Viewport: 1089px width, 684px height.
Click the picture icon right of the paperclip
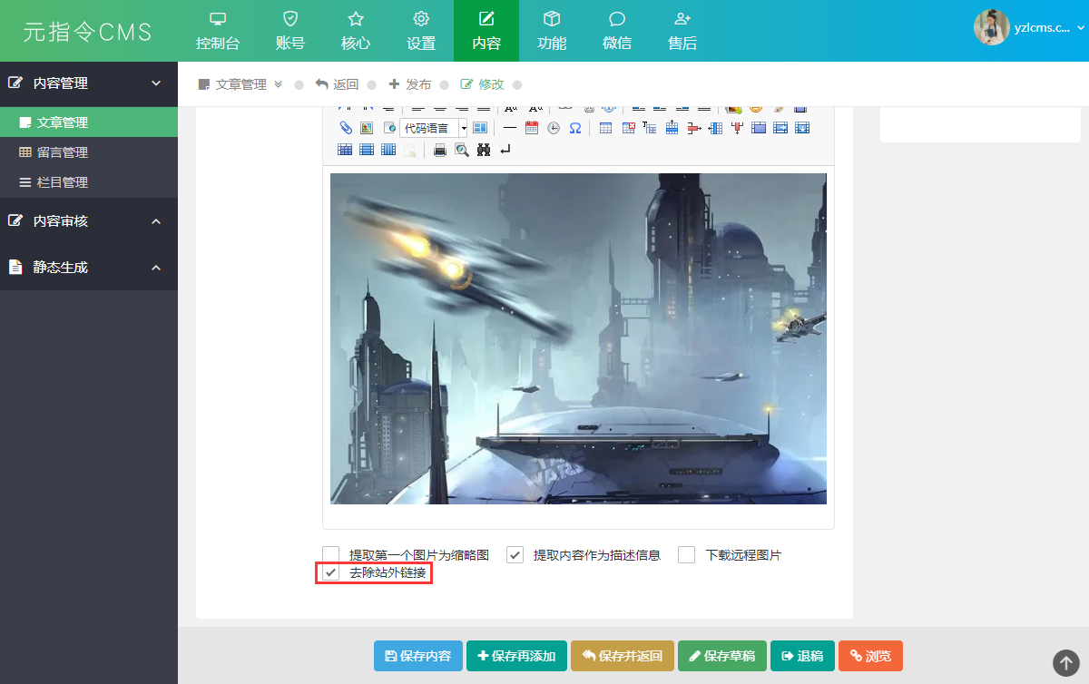[367, 128]
